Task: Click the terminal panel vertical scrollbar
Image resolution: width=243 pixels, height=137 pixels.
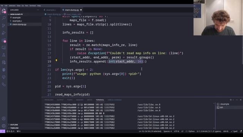Action: (x=214, y=116)
